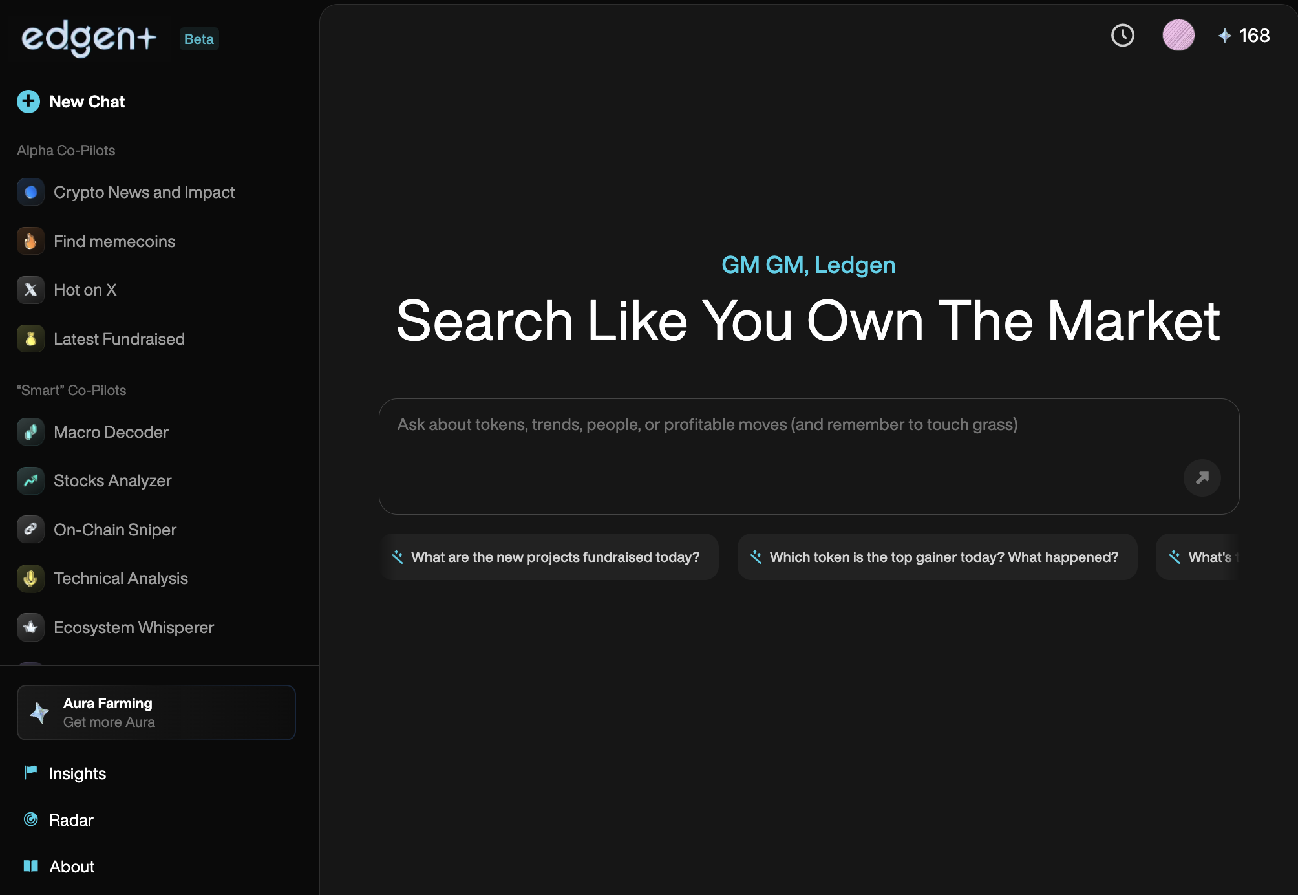Select the Latest Fundraised co-pilot
This screenshot has height=895, width=1298.
119,339
